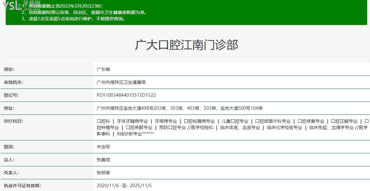Select the value 未定级
This screenshot has height=191, width=370.
point(103,147)
